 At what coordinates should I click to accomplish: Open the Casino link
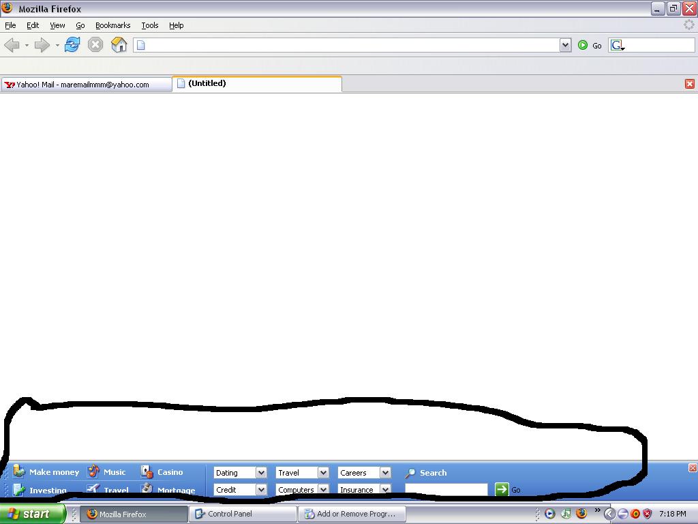point(170,472)
